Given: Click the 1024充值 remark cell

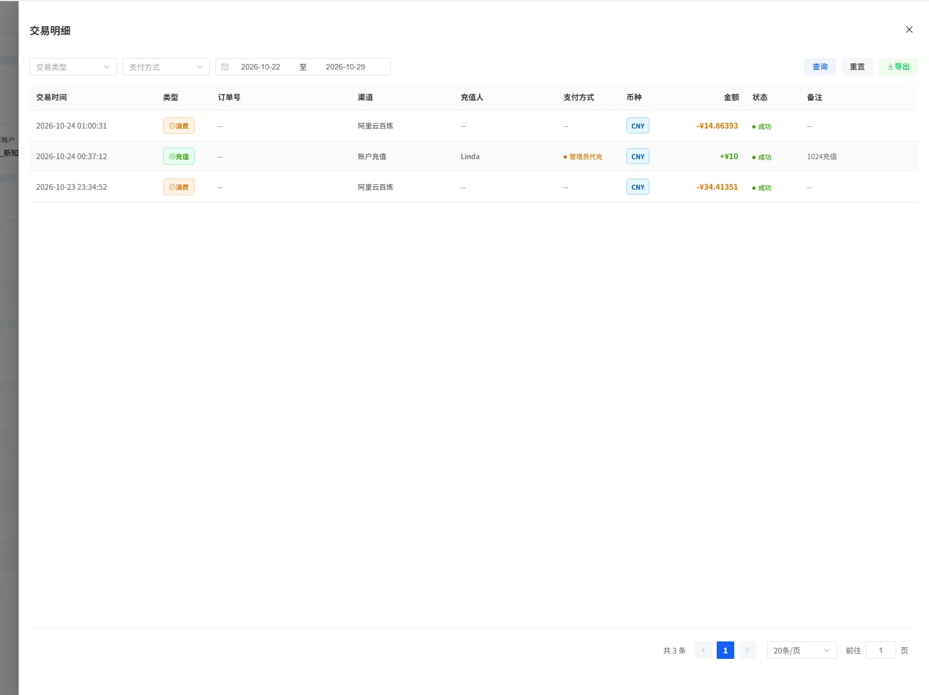Looking at the screenshot, I should 822,156.
